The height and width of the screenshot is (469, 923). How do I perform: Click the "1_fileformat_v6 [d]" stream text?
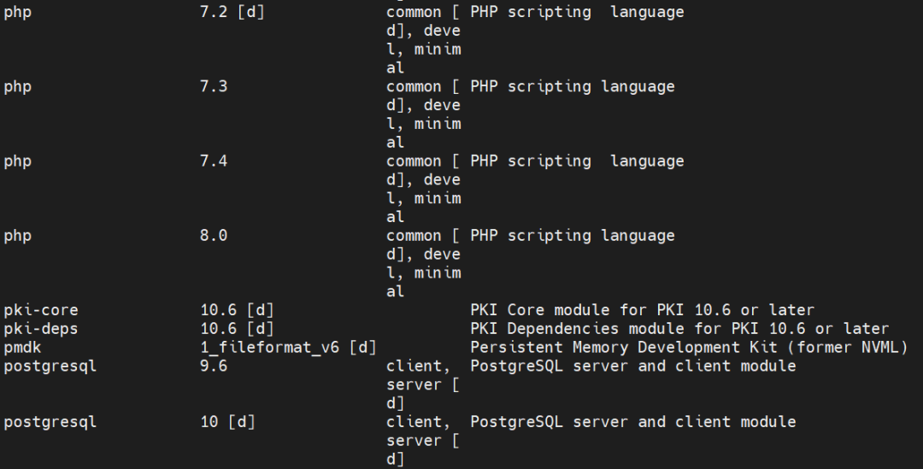pos(288,348)
